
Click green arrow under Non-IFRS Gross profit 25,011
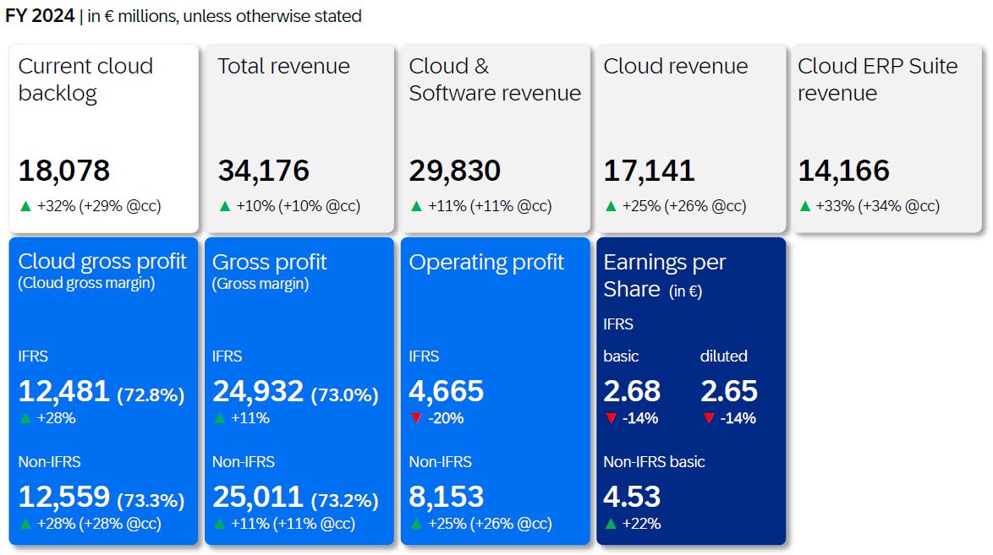(x=218, y=524)
